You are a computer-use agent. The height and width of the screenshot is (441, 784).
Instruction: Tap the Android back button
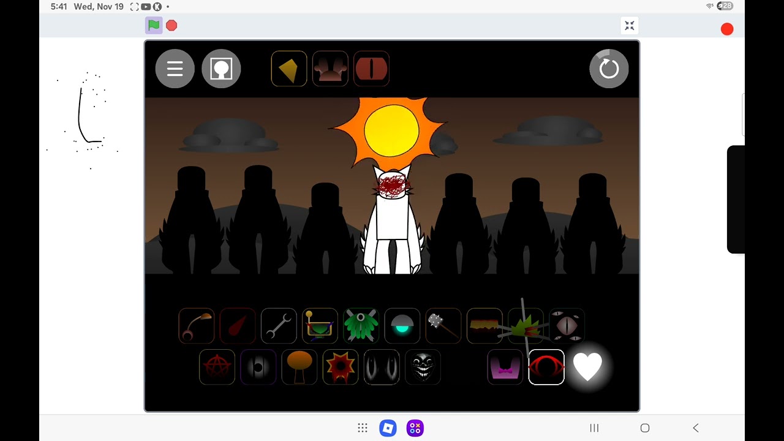[x=696, y=428]
